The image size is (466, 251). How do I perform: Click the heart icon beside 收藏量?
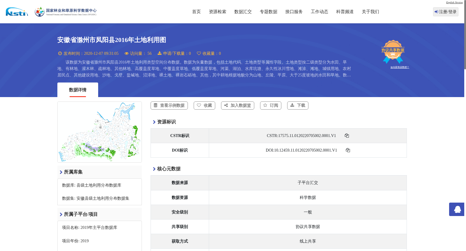[x=199, y=53]
